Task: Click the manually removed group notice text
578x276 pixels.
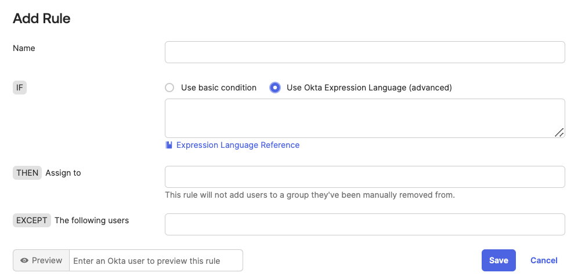Action: coord(310,195)
